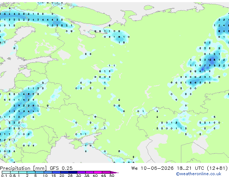Click the '10' precipitation value on map
The image size is (229, 177).
(x=209, y=60)
